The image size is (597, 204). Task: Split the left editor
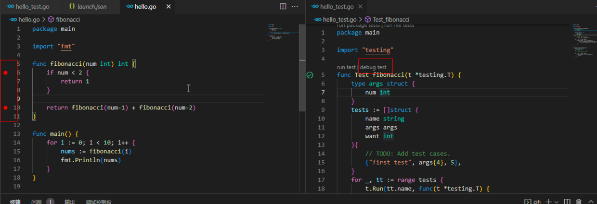pos(283,7)
